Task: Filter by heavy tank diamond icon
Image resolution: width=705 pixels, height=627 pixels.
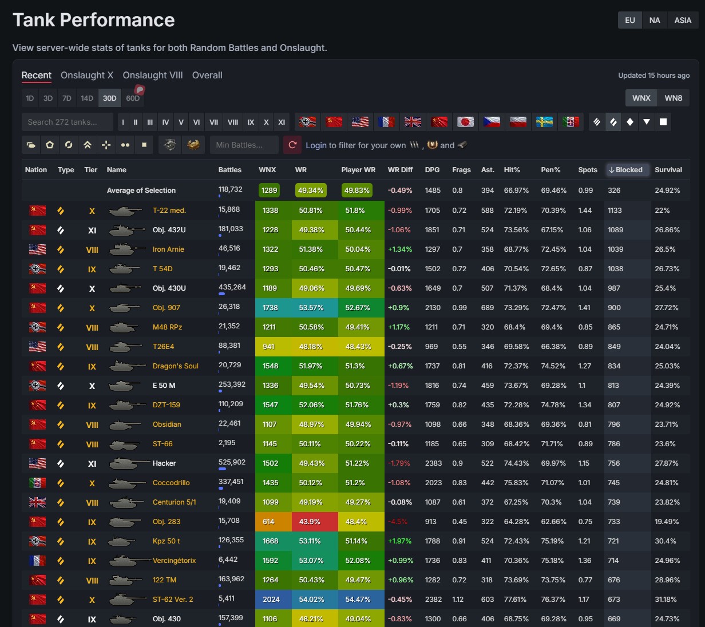Action: [x=630, y=122]
